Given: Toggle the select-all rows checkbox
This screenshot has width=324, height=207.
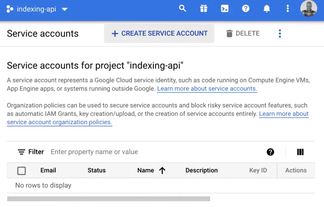Looking at the screenshot, I should coord(22,171).
